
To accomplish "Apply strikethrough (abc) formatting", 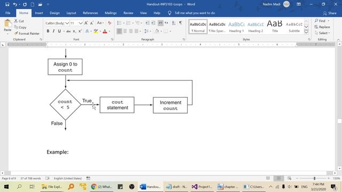I will (x=68, y=31).
